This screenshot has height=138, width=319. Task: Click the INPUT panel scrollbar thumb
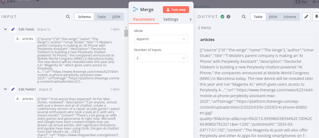pyautogui.click(x=126, y=33)
